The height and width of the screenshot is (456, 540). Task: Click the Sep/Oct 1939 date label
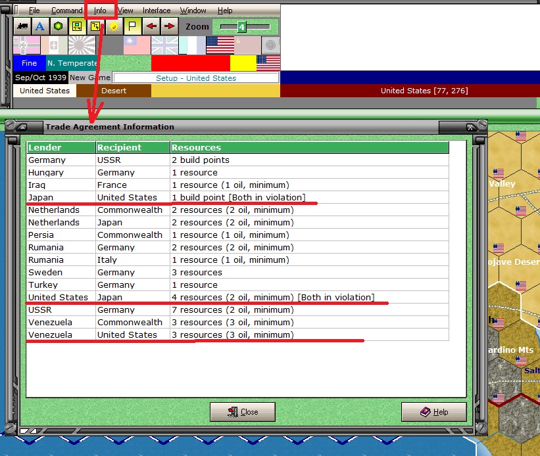41,78
